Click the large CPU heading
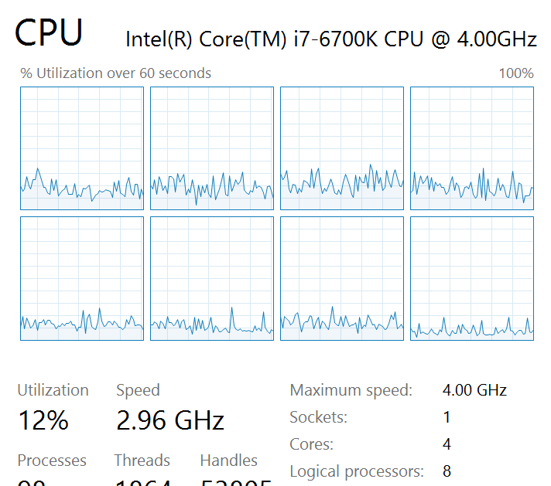The width and height of the screenshot is (551, 486). [50, 32]
